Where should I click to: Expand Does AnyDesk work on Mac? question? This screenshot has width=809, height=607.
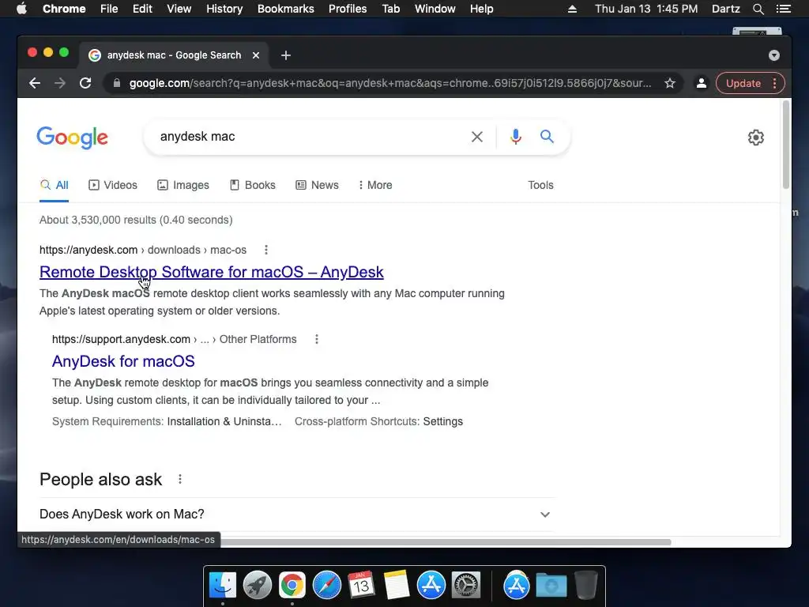297,514
